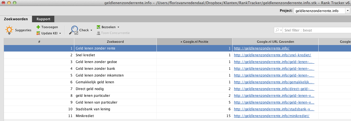Select the 'Geld lenen van particulier' keyword
351x121 pixels.
click(97, 102)
